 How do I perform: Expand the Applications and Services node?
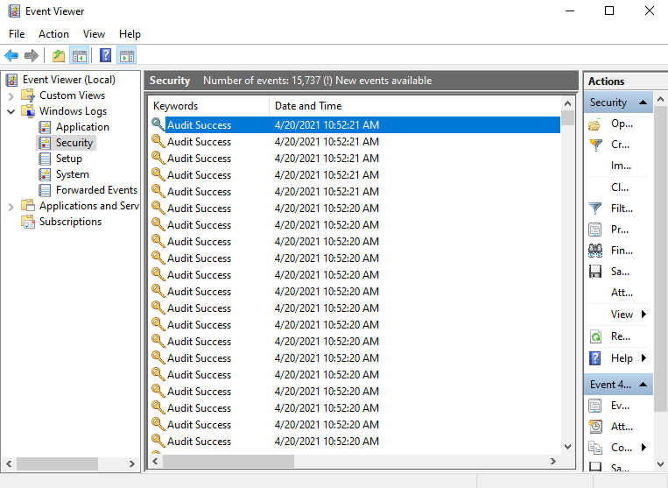point(11,207)
